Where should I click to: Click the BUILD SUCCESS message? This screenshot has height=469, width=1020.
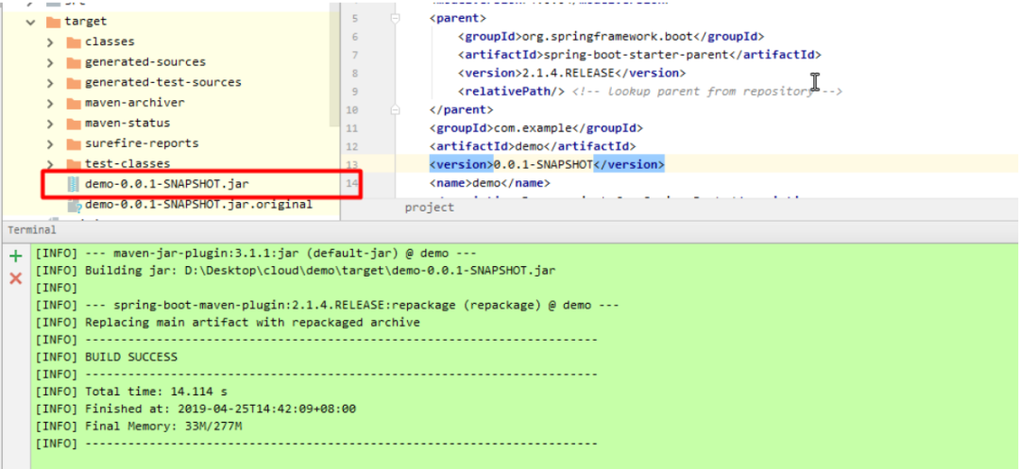coord(130,358)
